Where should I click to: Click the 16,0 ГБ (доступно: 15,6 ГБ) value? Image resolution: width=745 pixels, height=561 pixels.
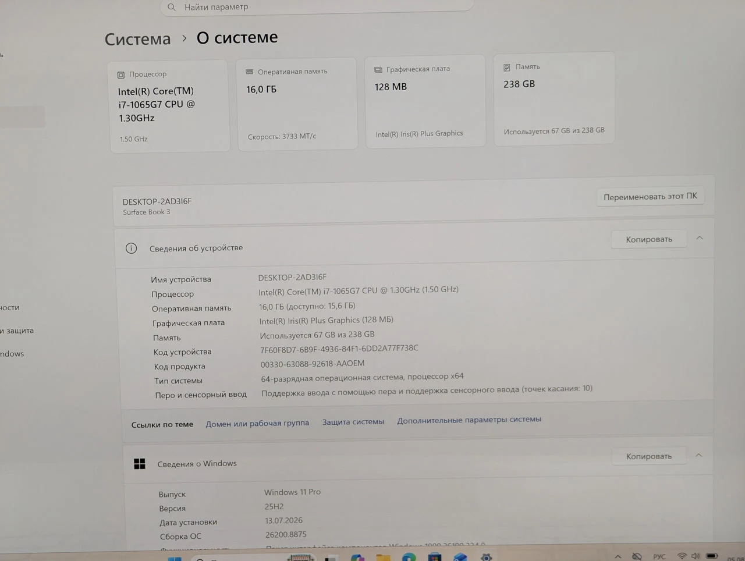pos(307,307)
